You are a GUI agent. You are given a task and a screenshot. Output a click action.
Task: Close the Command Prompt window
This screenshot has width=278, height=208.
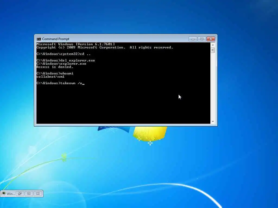coord(211,39)
